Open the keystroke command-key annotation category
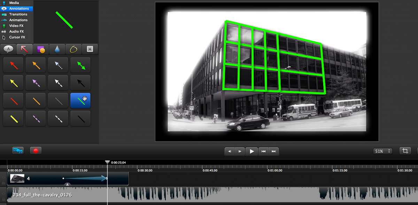Screen dimensions: 418x205 coord(90,49)
